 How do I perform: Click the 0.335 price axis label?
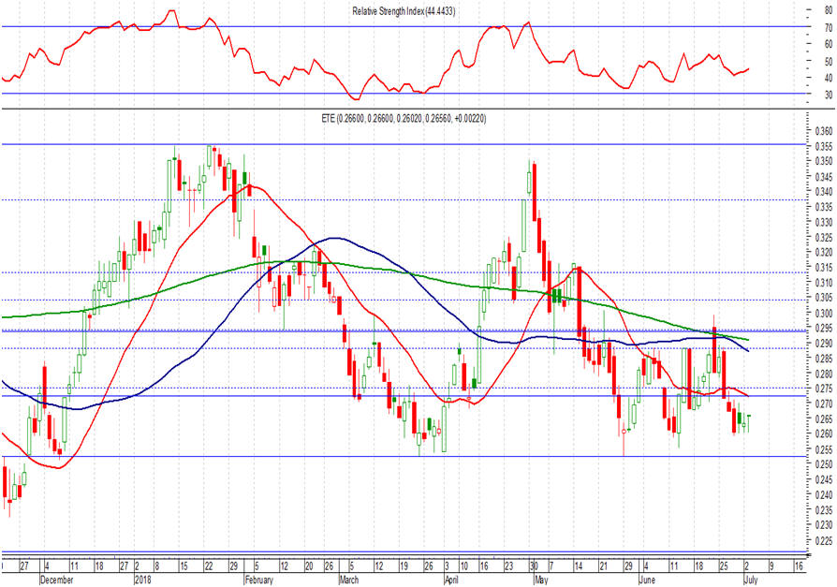(824, 207)
